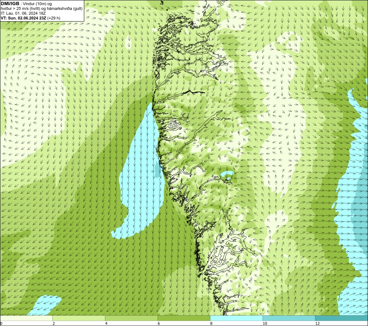Click the '4' scale label
Screen dimensions: 368x326
coord(106,324)
